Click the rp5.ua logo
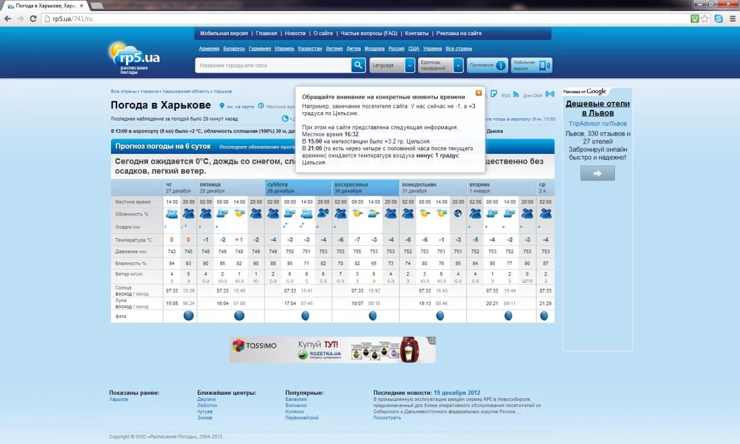740x444 pixels. pos(134,57)
